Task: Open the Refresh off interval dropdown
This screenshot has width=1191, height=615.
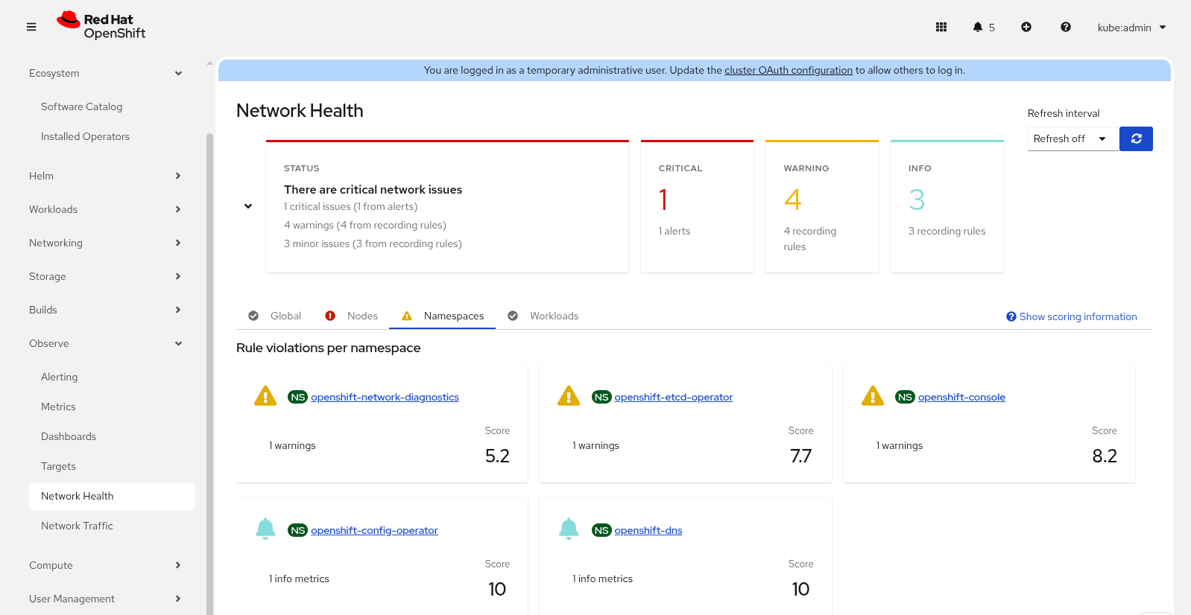Action: coord(1072,138)
